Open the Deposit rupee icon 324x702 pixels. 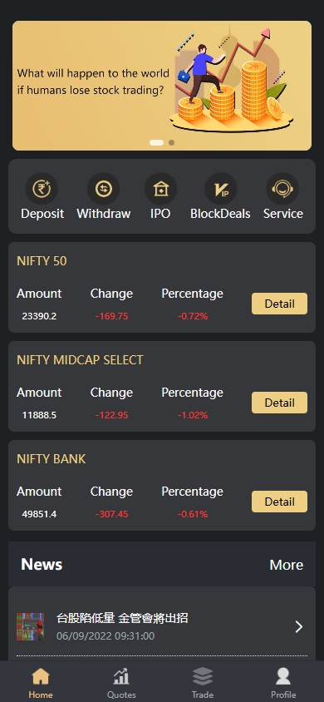[42, 189]
